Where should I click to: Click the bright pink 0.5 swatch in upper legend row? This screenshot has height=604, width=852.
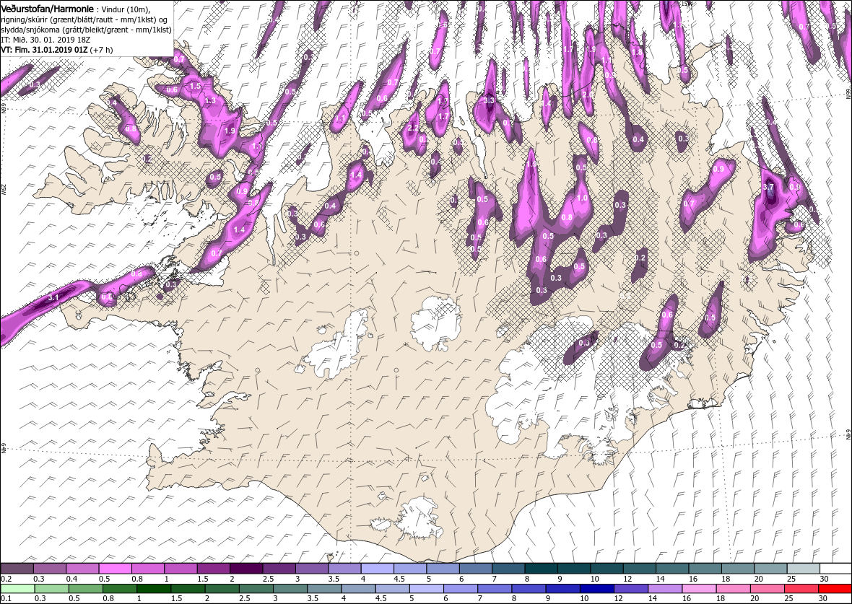pos(115,569)
